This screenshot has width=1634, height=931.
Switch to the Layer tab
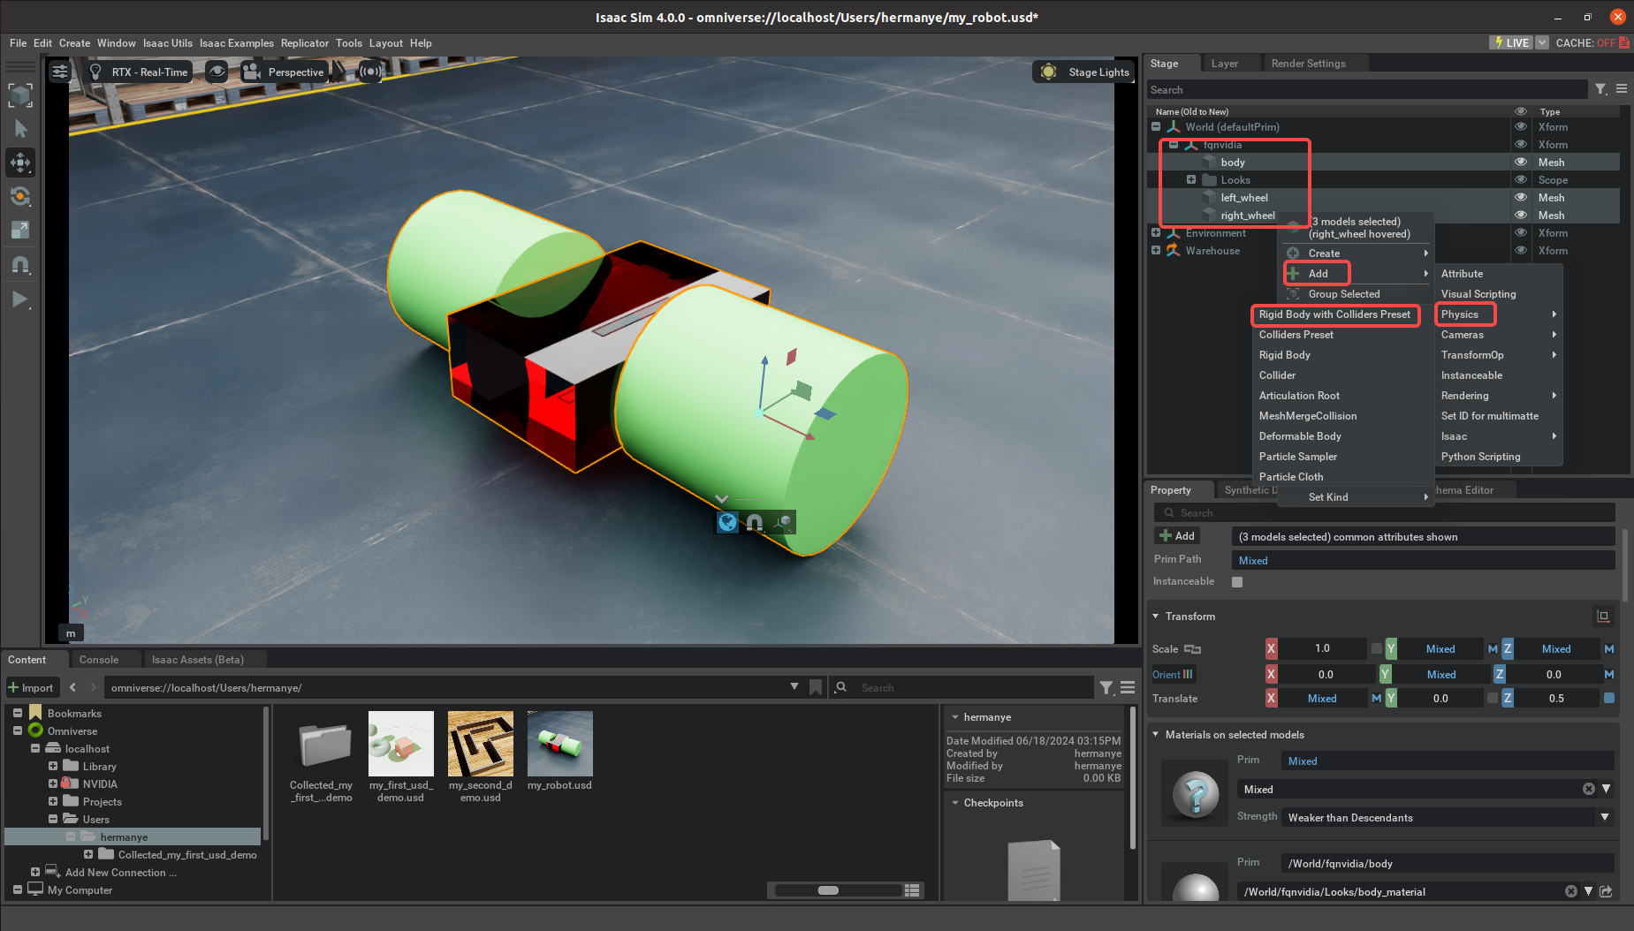point(1224,64)
